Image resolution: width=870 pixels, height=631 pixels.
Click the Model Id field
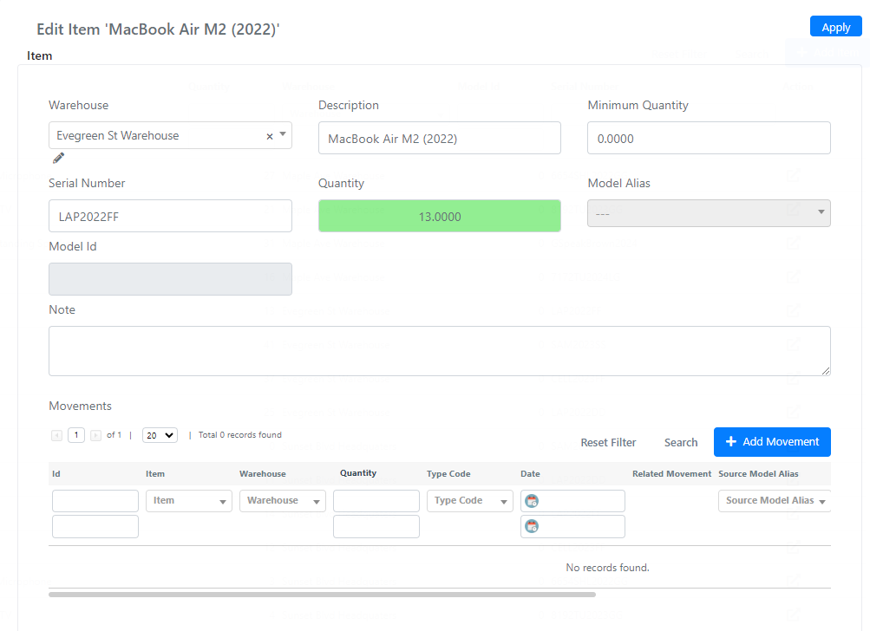[x=170, y=279]
